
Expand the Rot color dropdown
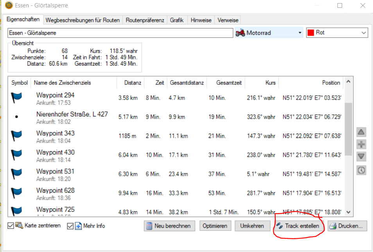(364, 33)
